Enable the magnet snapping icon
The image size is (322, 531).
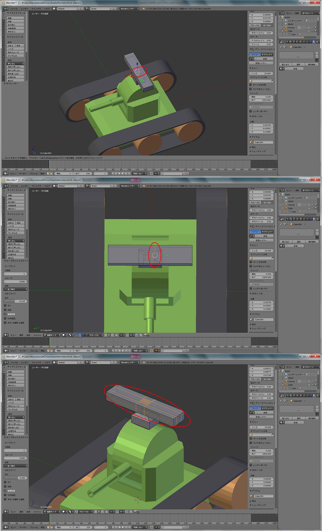(127, 335)
